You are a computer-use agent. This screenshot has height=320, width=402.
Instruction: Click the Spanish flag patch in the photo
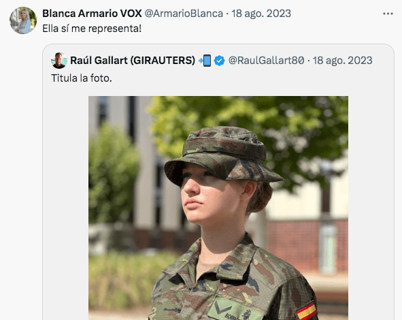[x=307, y=311]
